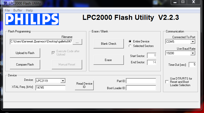Open the Device LPC2119 dropdown arrow

(x=63, y=81)
